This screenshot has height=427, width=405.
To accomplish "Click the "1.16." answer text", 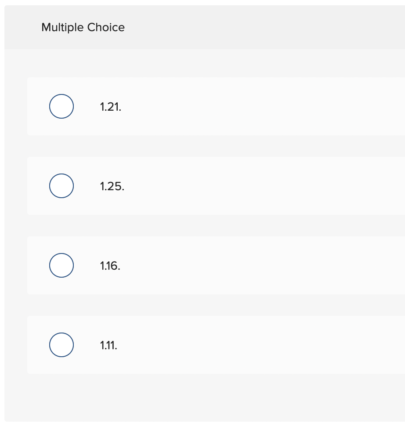I will pyautogui.click(x=110, y=266).
